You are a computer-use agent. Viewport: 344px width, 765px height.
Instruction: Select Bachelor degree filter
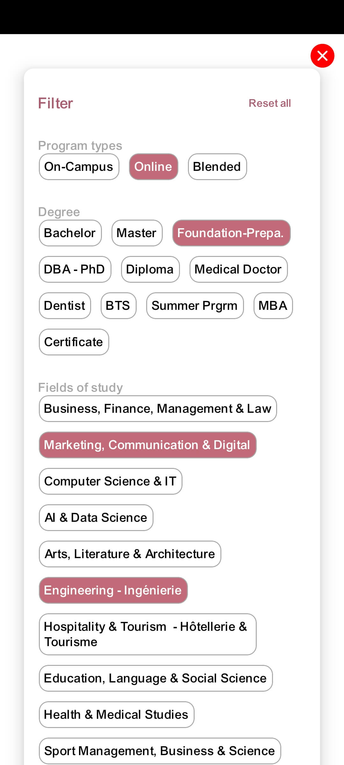[70, 233]
